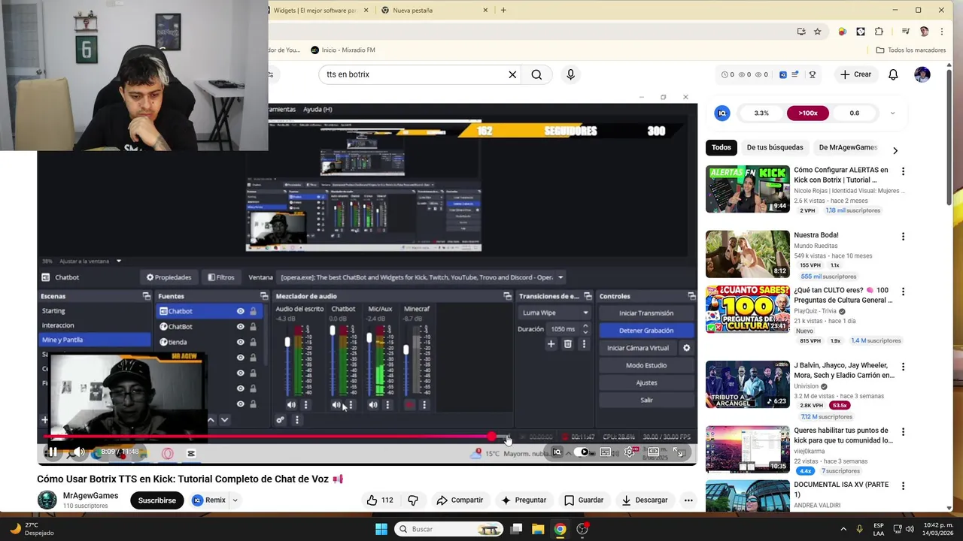Turn on subtitles in the player

point(606,452)
